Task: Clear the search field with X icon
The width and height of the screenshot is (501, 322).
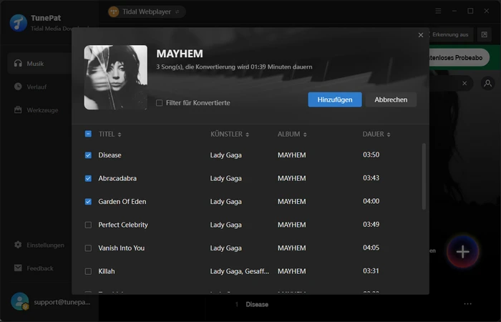Action: (464, 84)
